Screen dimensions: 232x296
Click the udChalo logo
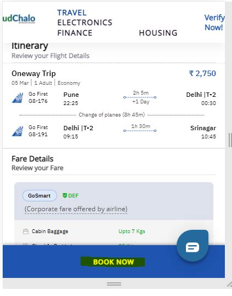pos(19,19)
